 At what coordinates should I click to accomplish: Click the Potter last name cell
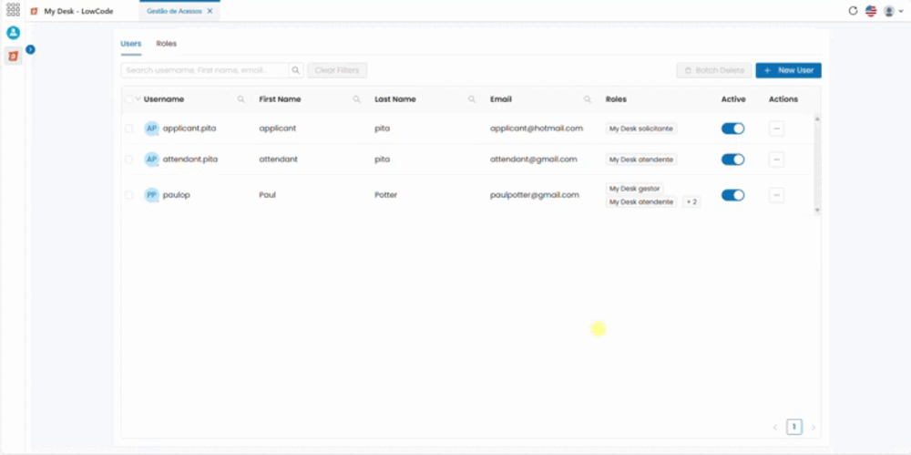coord(385,195)
